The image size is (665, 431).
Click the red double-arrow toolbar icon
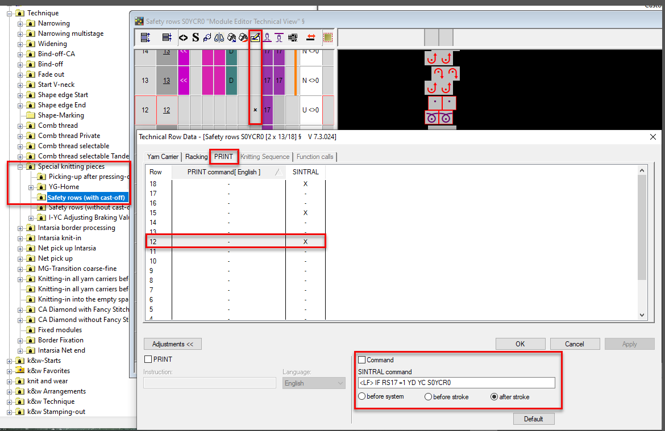tap(311, 38)
